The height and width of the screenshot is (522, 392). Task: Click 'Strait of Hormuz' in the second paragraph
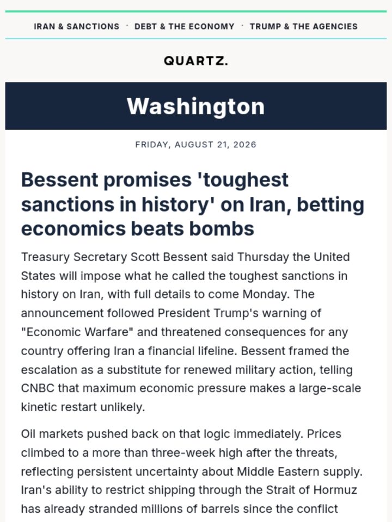pyautogui.click(x=311, y=490)
